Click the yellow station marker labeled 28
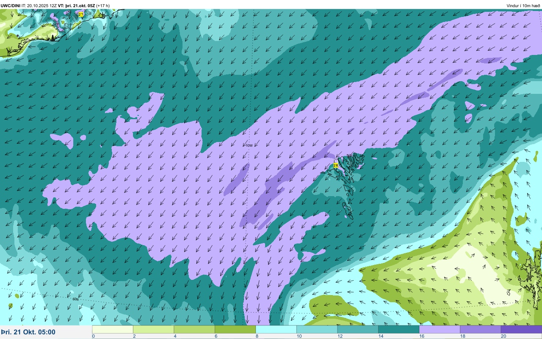The height and width of the screenshot is (339, 542). (336, 165)
